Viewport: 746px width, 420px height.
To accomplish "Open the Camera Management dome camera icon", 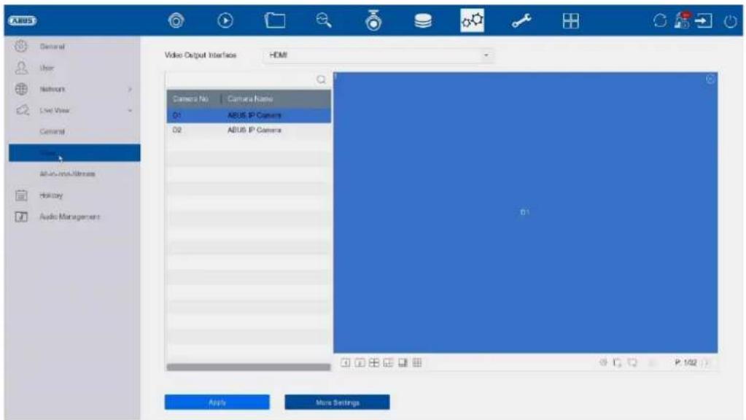I will tap(373, 20).
